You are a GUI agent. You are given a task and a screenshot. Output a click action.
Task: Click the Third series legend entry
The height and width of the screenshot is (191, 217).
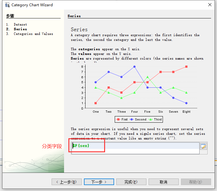155,120
